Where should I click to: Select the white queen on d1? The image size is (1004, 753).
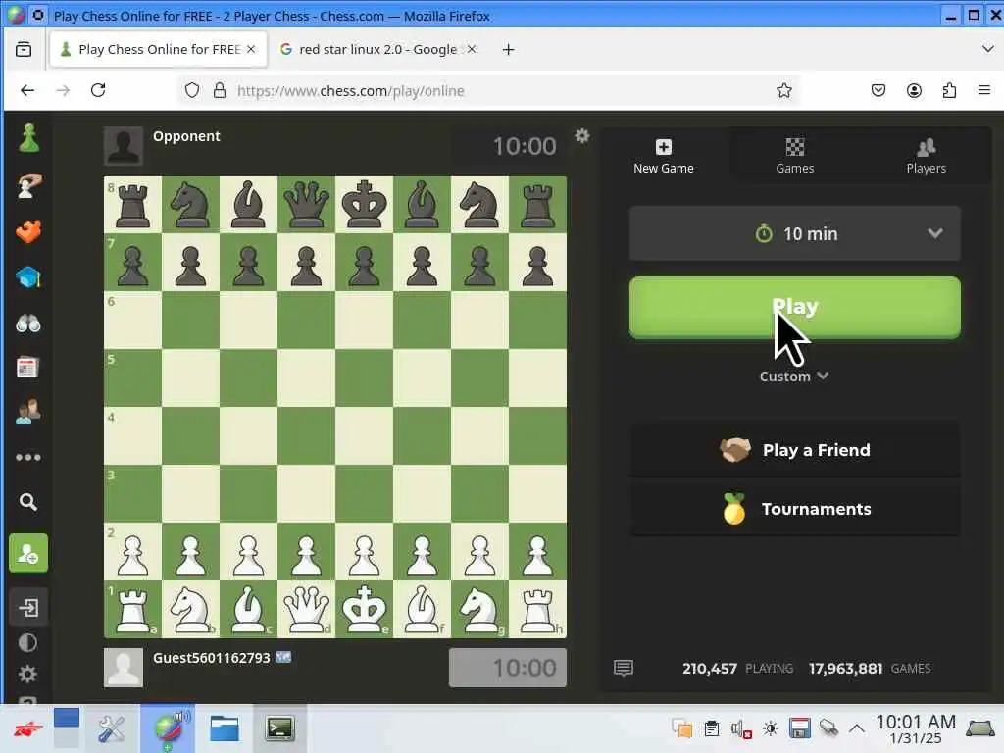coord(306,609)
